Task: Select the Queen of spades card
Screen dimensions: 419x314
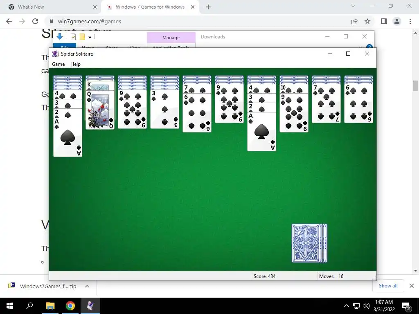Action: (100, 110)
